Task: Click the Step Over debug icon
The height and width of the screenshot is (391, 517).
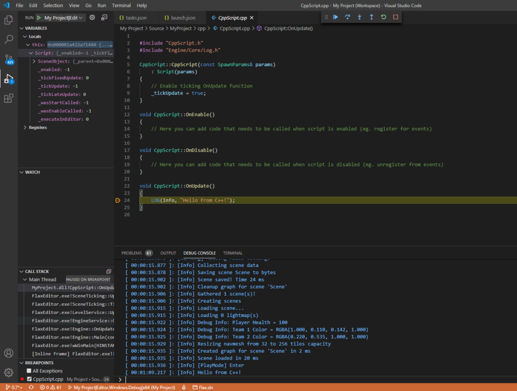Action: click(347, 17)
